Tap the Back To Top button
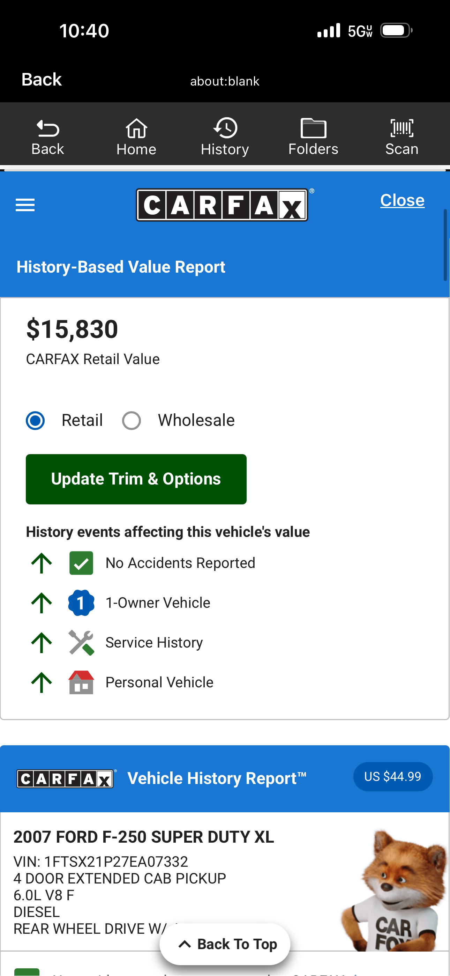This screenshot has height=976, width=450. [225, 944]
